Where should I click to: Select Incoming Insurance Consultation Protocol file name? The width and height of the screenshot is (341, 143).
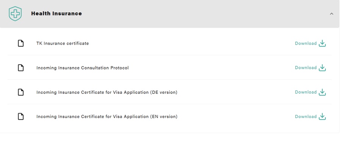(83, 68)
